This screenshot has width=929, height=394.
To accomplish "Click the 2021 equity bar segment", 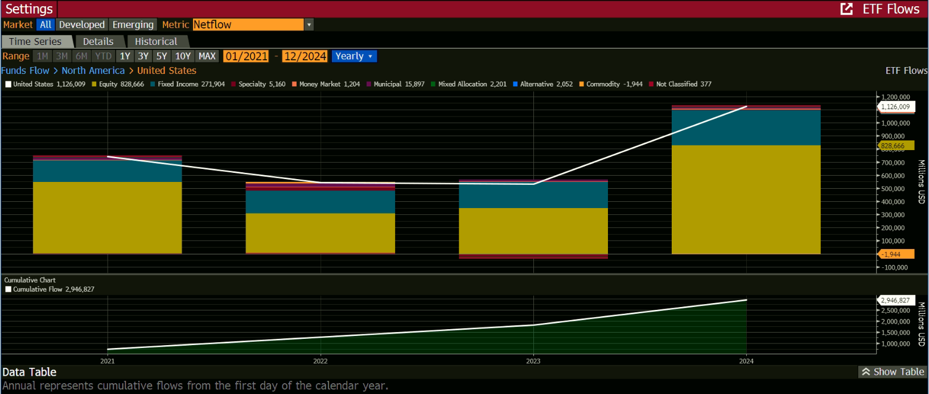I will 108,217.
